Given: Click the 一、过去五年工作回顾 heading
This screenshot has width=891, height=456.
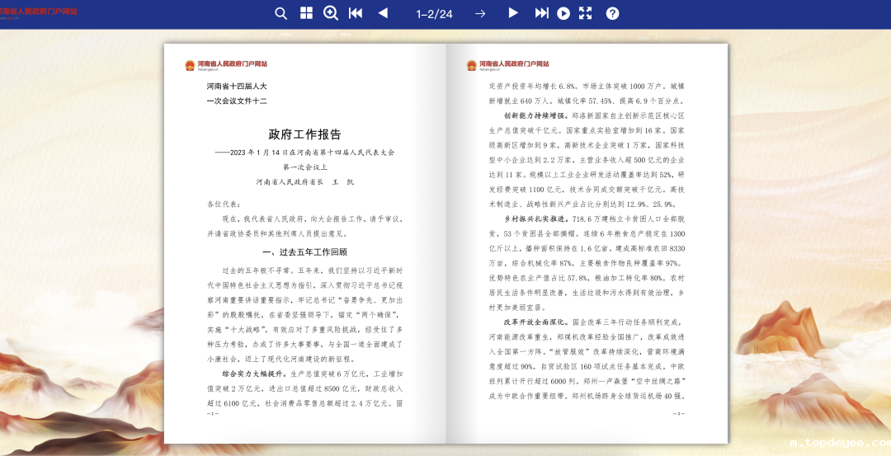Looking at the screenshot, I should point(304,252).
